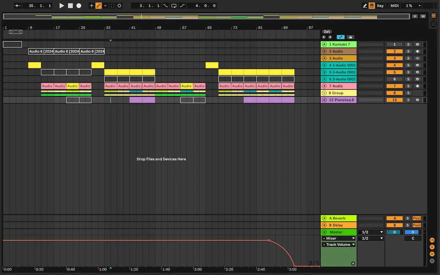Adjust the blue Preview/Cue volume slider
Screen dimensions: 440x275
click(x=412, y=232)
